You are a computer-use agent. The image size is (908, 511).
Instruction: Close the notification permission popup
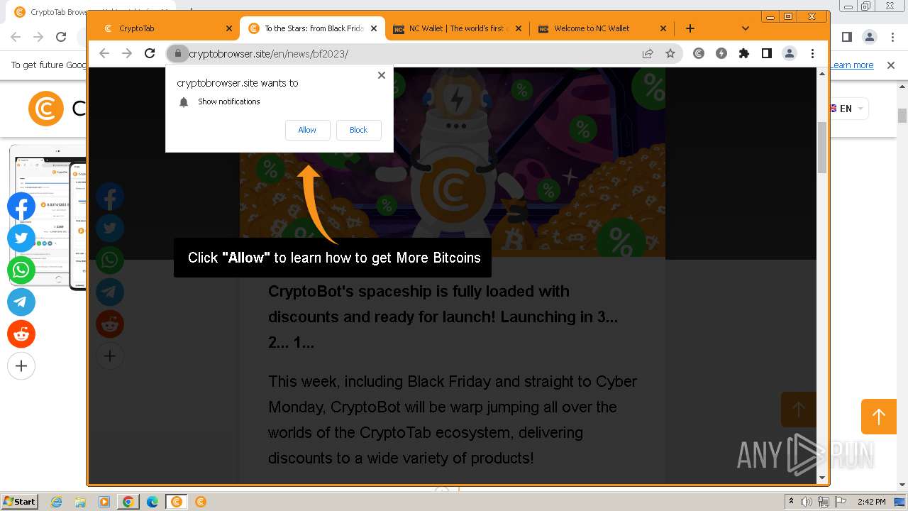coord(382,75)
